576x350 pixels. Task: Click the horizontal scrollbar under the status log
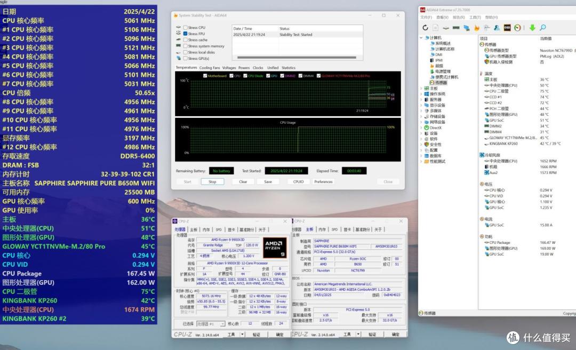click(297, 57)
